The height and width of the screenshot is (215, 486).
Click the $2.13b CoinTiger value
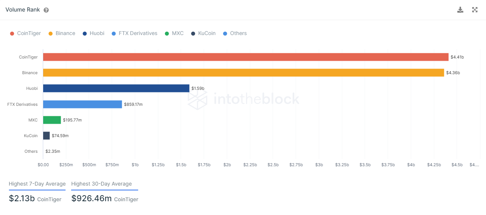(22, 199)
